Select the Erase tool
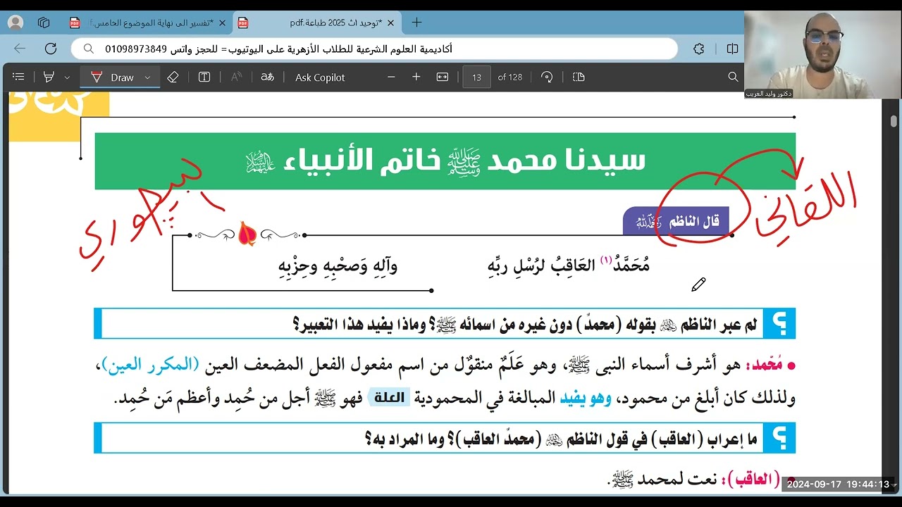 click(173, 77)
